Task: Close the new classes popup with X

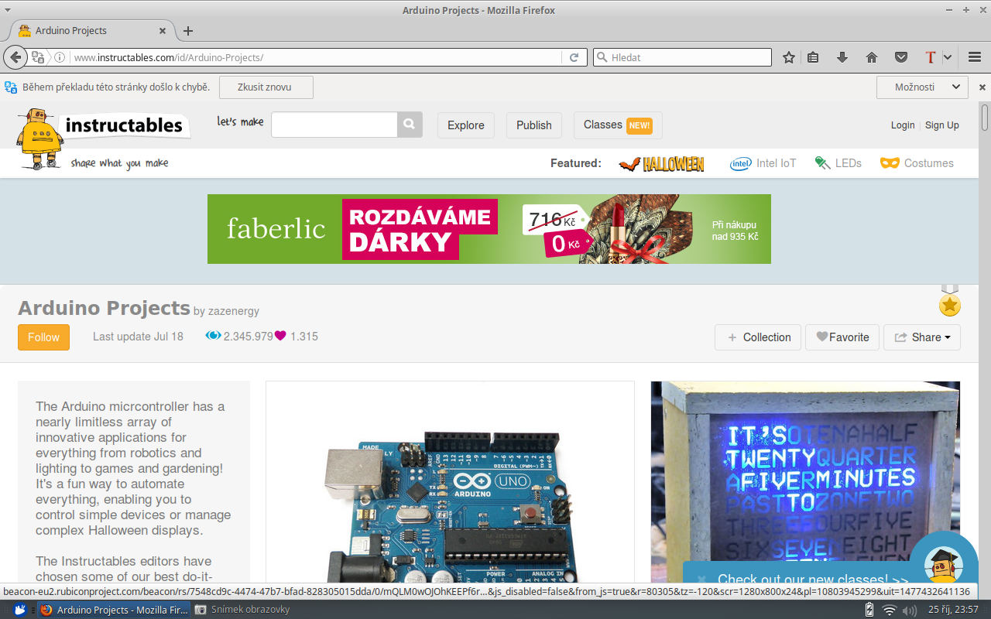Action: tap(701, 579)
